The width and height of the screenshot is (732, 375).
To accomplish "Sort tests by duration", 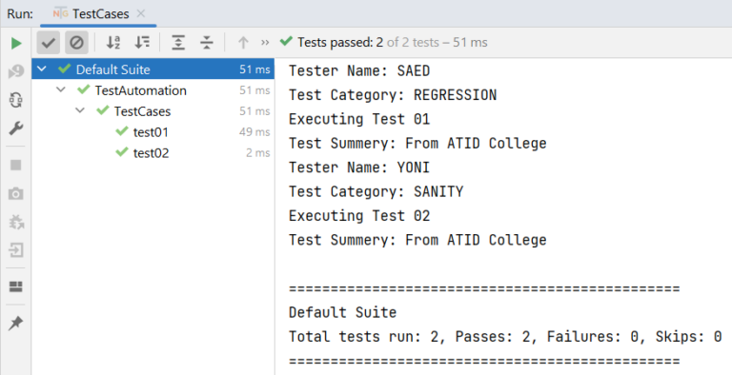I will 142,43.
